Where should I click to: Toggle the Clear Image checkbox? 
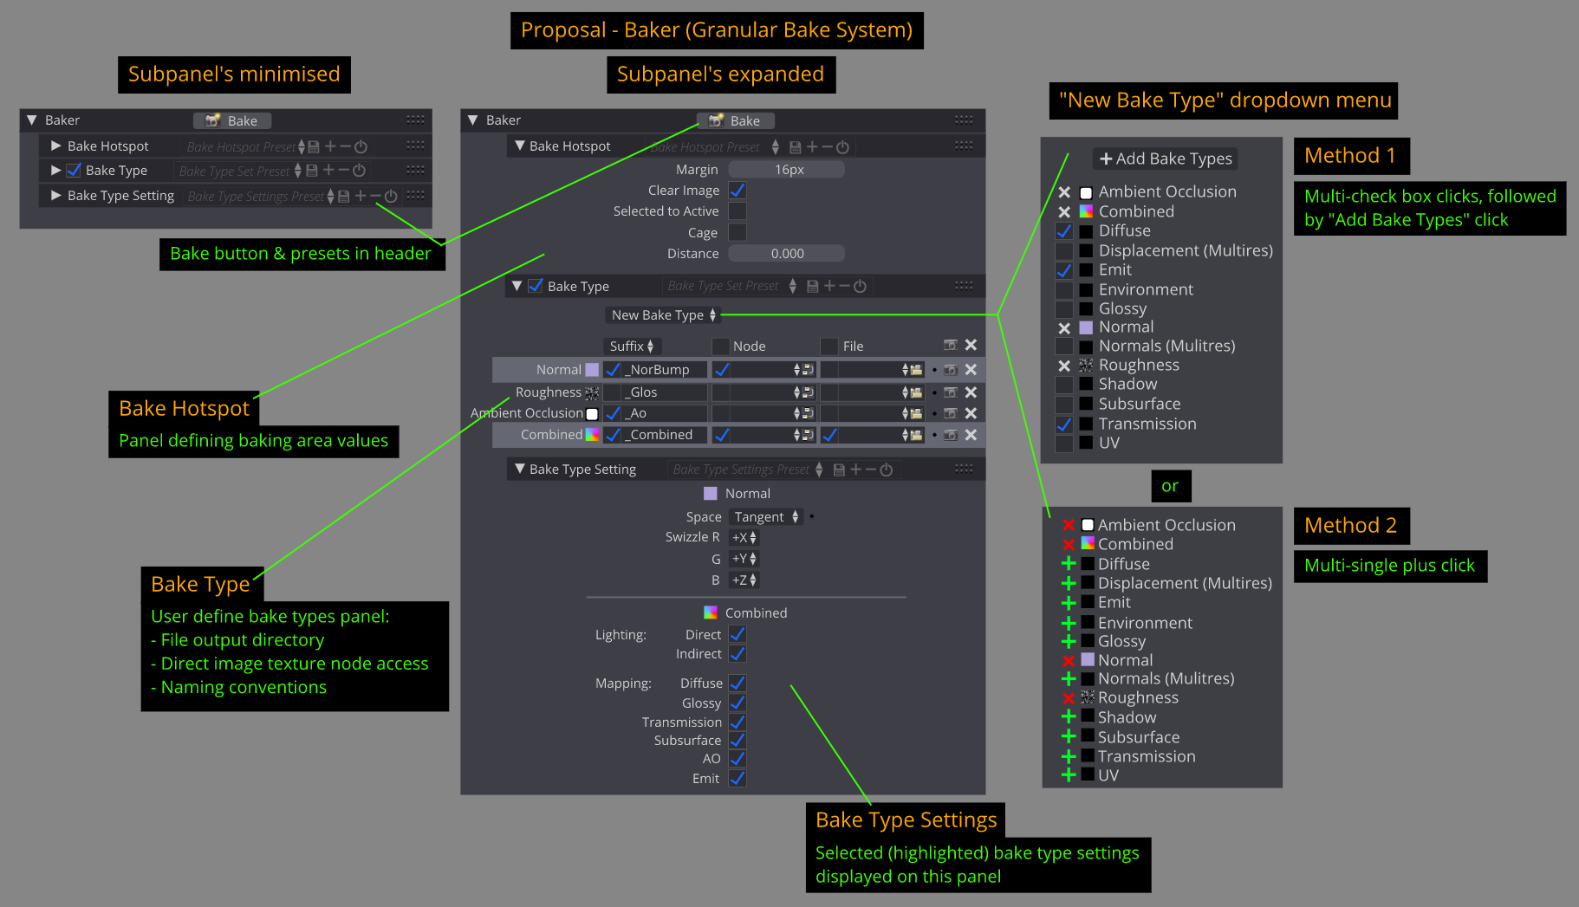point(738,191)
